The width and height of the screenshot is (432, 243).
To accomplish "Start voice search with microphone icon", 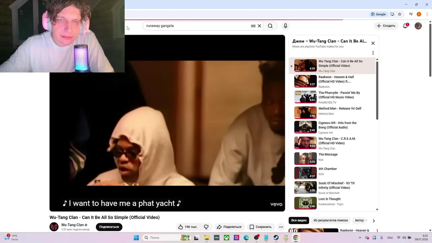I will (x=286, y=26).
